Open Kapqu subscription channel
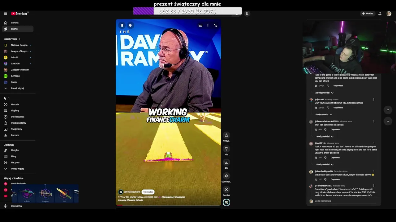The image size is (396, 222). 18,82
